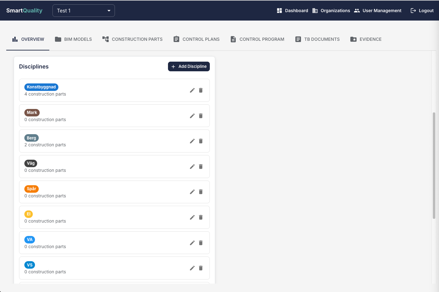439x292 pixels.
Task: Click the blue Konstbyggnad color tag
Action: (41, 87)
